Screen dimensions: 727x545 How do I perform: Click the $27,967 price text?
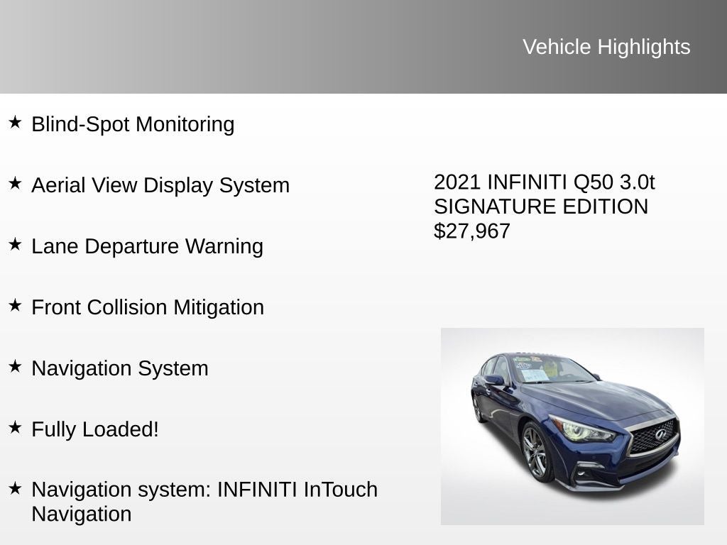coord(472,231)
